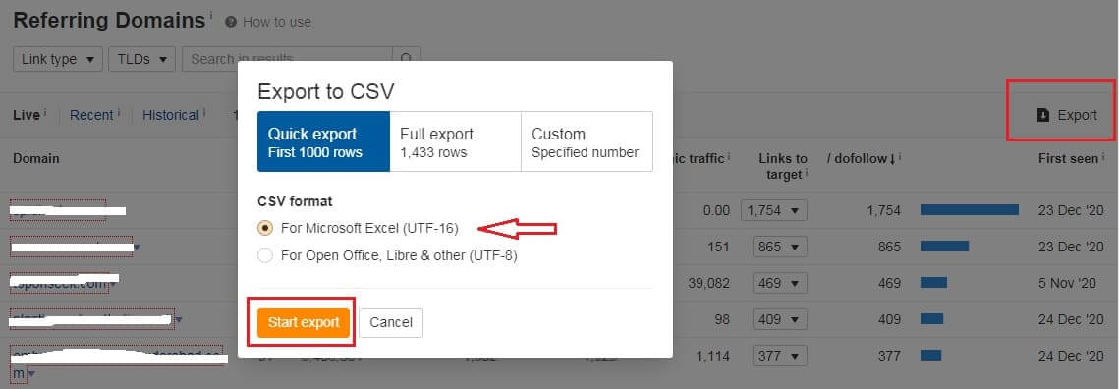Open the TLDs dropdown
The image size is (1119, 389).
tap(142, 59)
